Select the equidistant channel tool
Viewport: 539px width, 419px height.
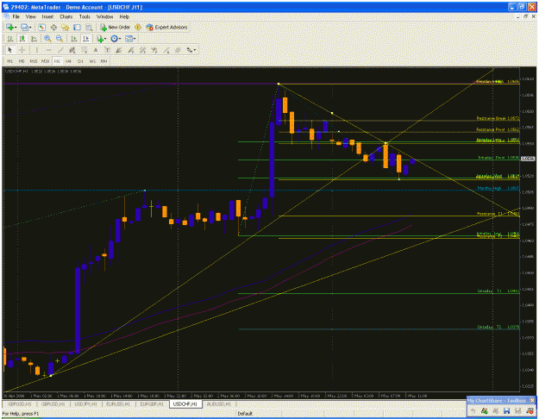pyautogui.click(x=72, y=50)
